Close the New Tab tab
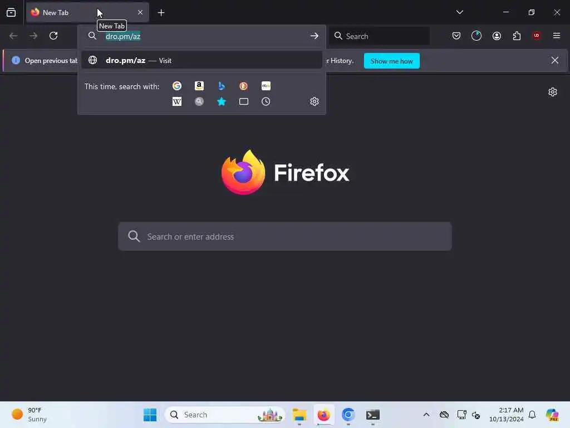Viewport: 570px width, 428px height. point(140,12)
